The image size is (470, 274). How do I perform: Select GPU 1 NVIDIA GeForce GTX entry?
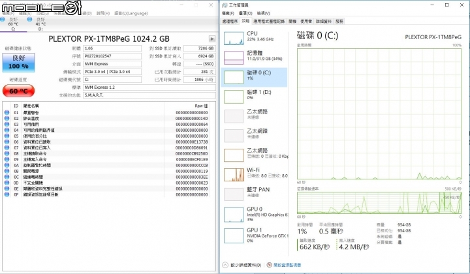pos(254,236)
